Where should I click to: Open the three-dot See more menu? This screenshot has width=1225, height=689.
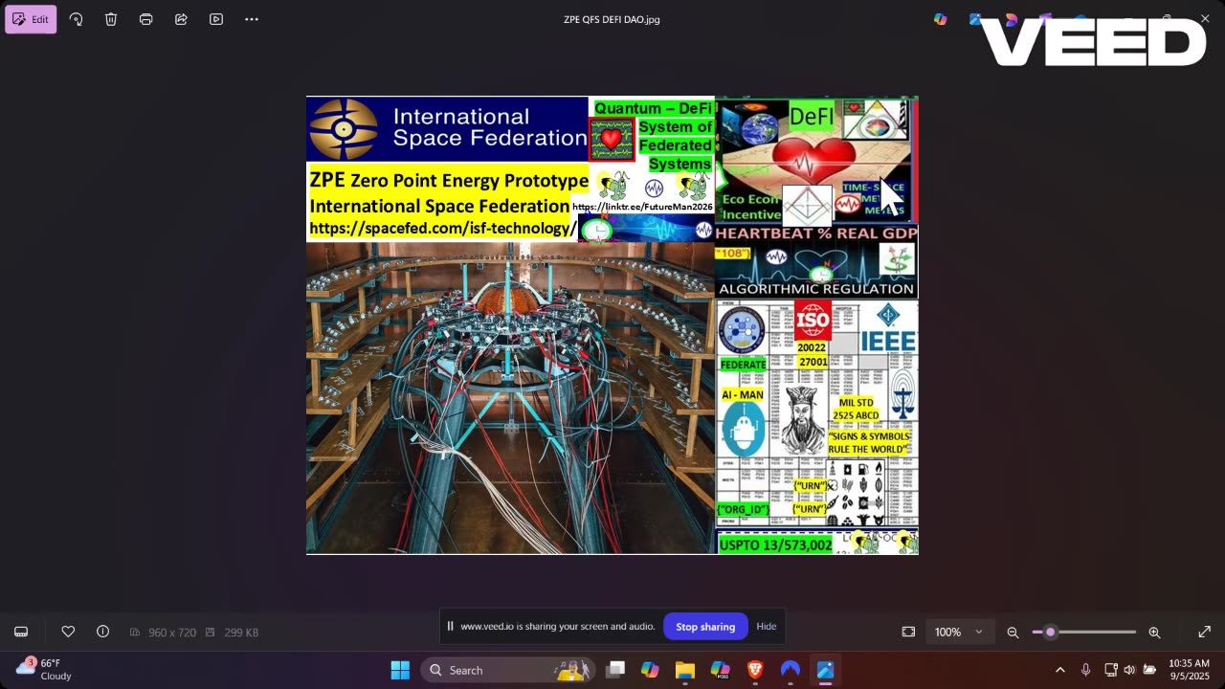tap(252, 19)
